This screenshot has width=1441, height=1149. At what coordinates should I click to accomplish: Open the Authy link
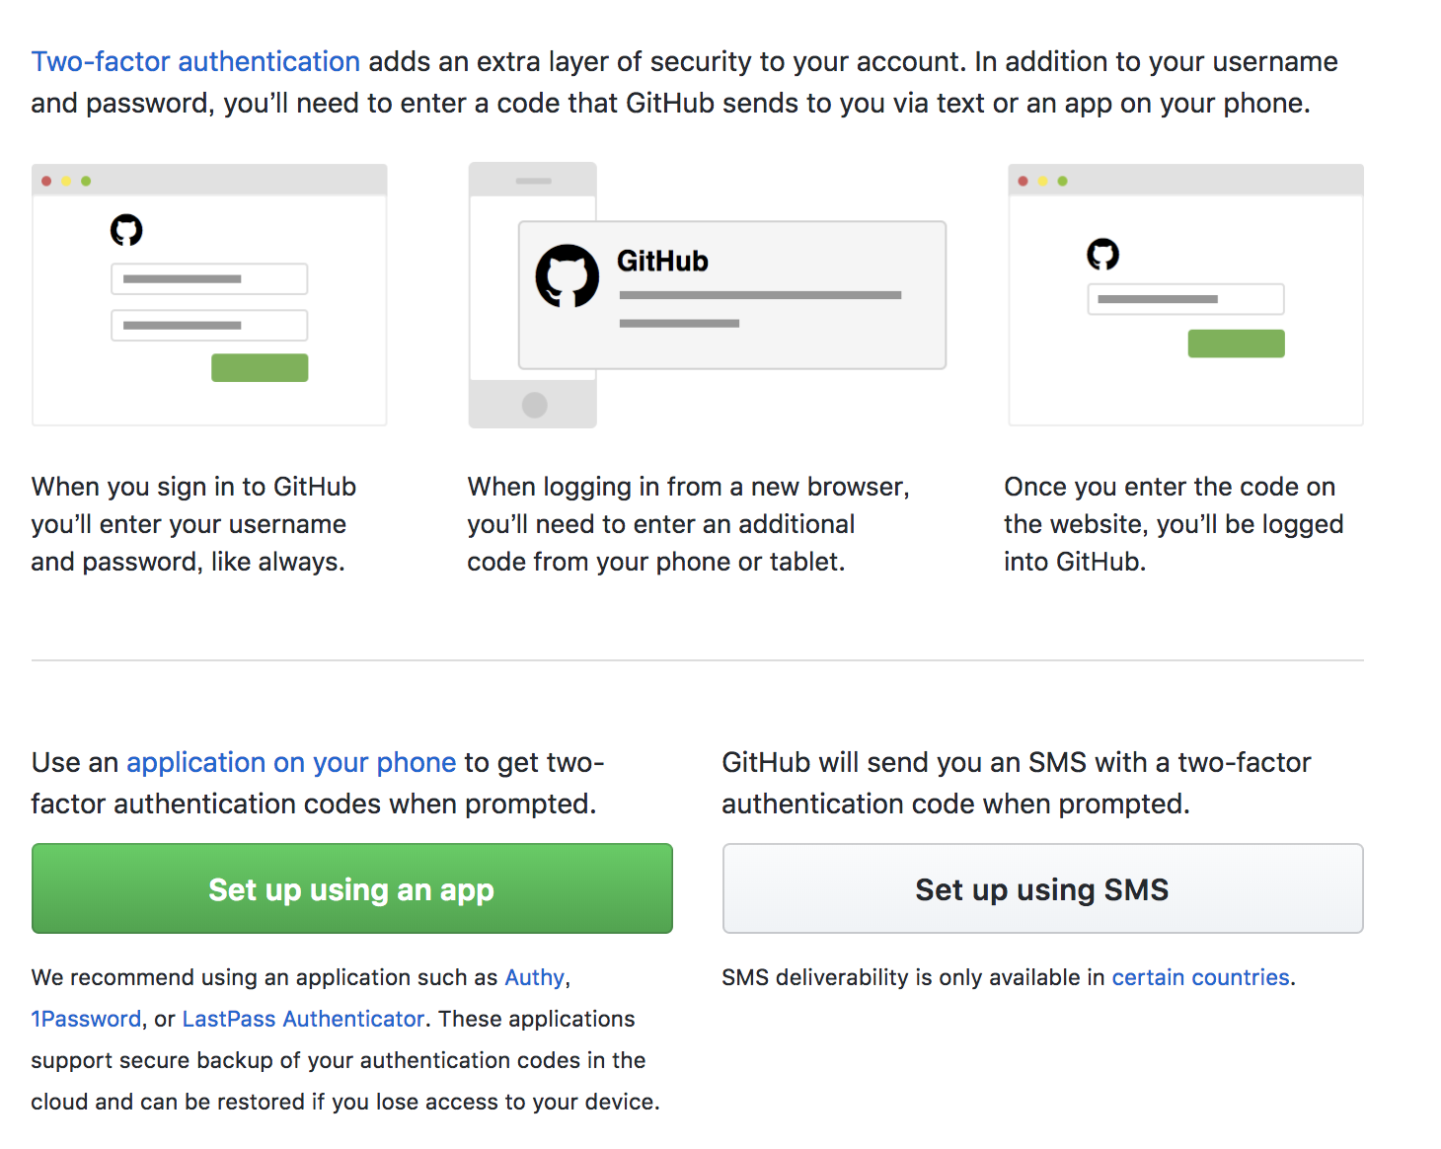click(x=535, y=977)
